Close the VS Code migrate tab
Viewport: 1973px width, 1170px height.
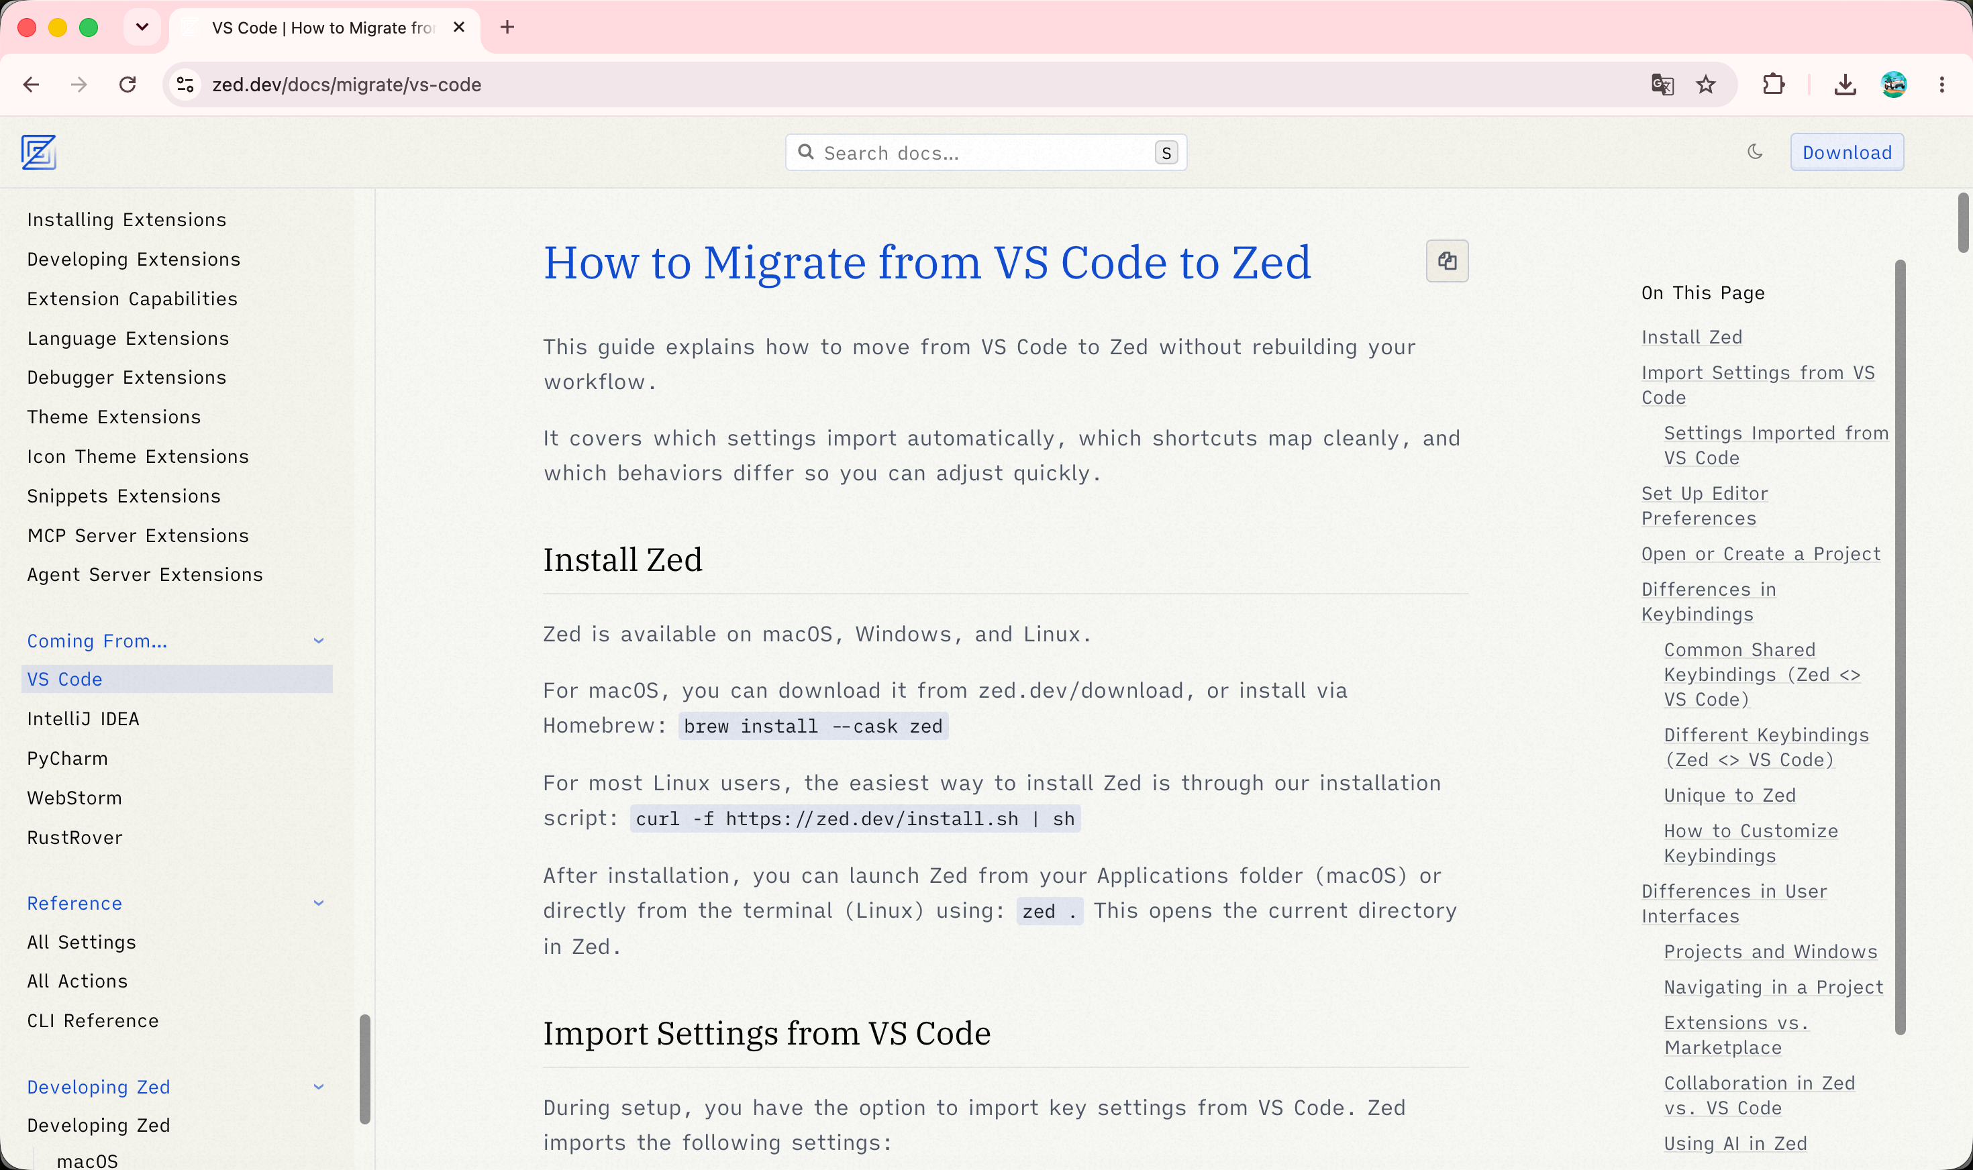459,28
